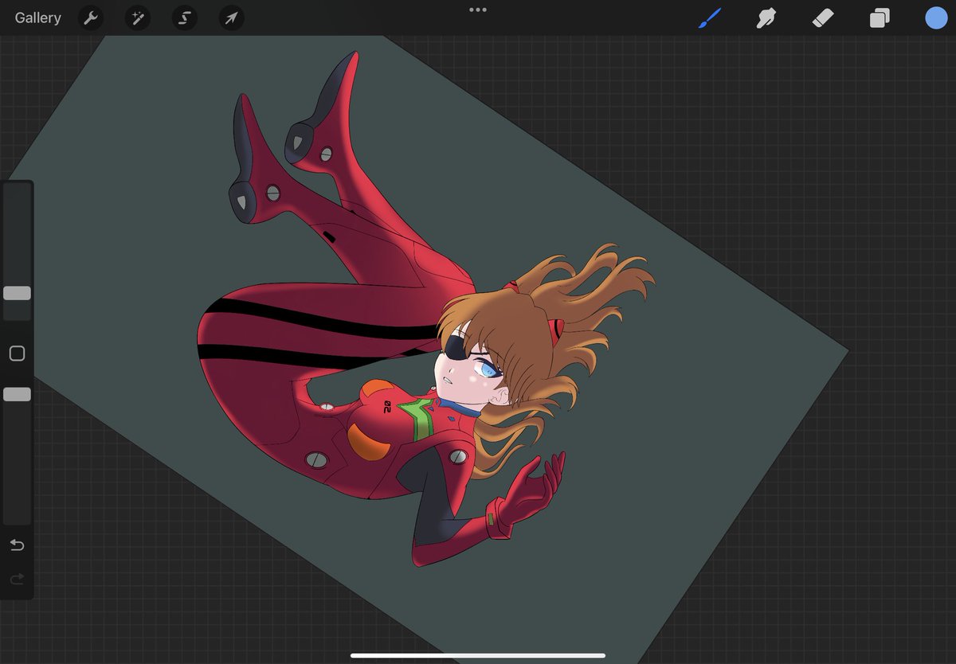Open the Gallery view
Viewport: 956px width, 664px height.
pyautogui.click(x=37, y=18)
